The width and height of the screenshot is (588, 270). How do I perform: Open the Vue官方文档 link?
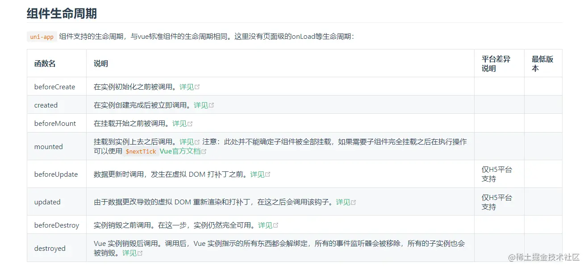tap(180, 151)
